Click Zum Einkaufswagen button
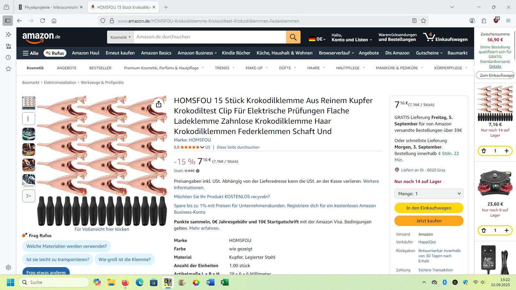The image size is (516, 290). pyautogui.click(x=495, y=75)
